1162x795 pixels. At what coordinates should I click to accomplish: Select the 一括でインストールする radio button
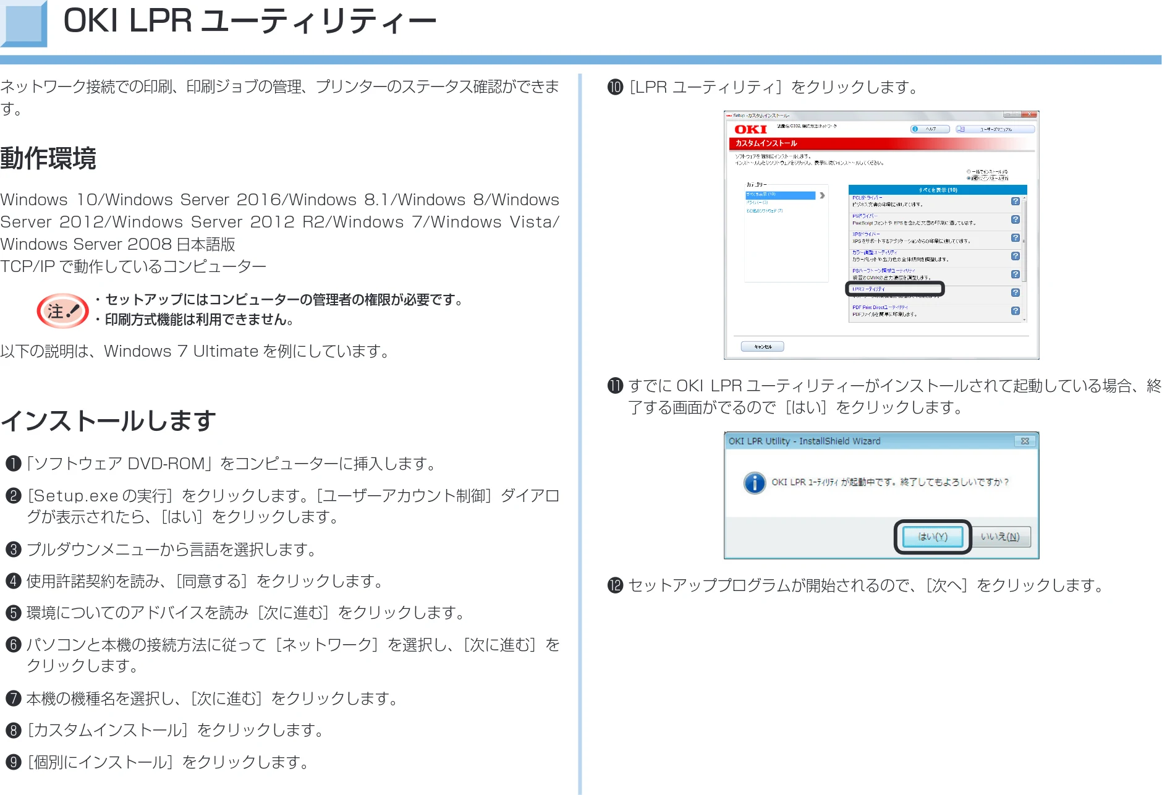point(969,172)
